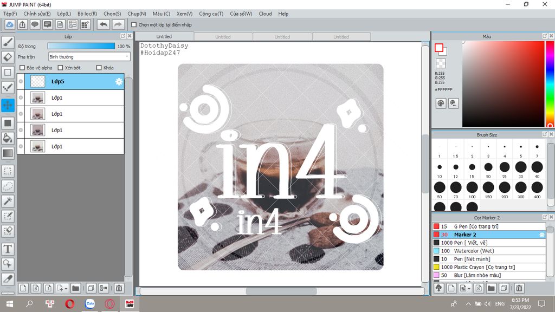Open the taskbar search icon
This screenshot has height=312, width=555.
[x=29, y=304]
